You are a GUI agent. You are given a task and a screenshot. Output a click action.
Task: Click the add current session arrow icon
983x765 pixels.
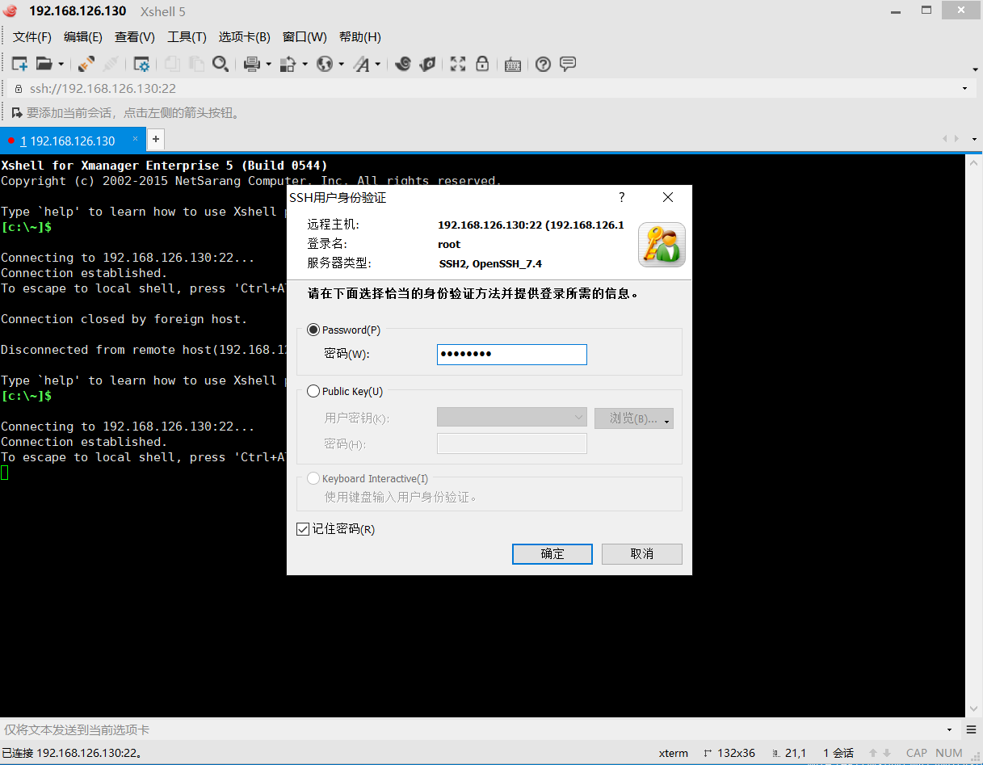coord(17,113)
